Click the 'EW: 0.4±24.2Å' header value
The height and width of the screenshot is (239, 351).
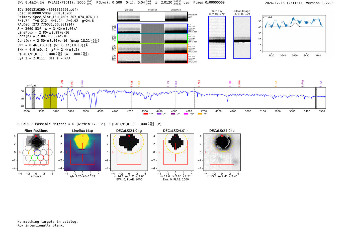point(31,3)
